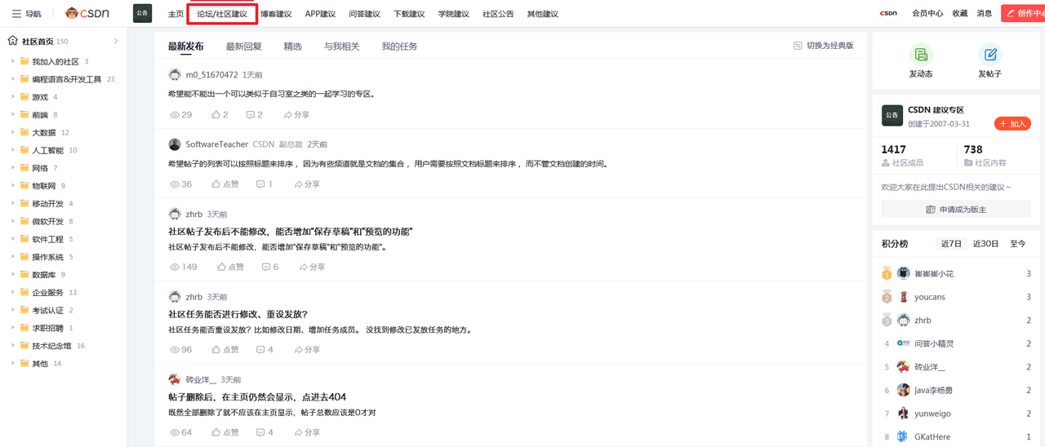This screenshot has height=447, width=1045.
Task: Collapse the left sidebar with chevron arrow
Action: 116,41
